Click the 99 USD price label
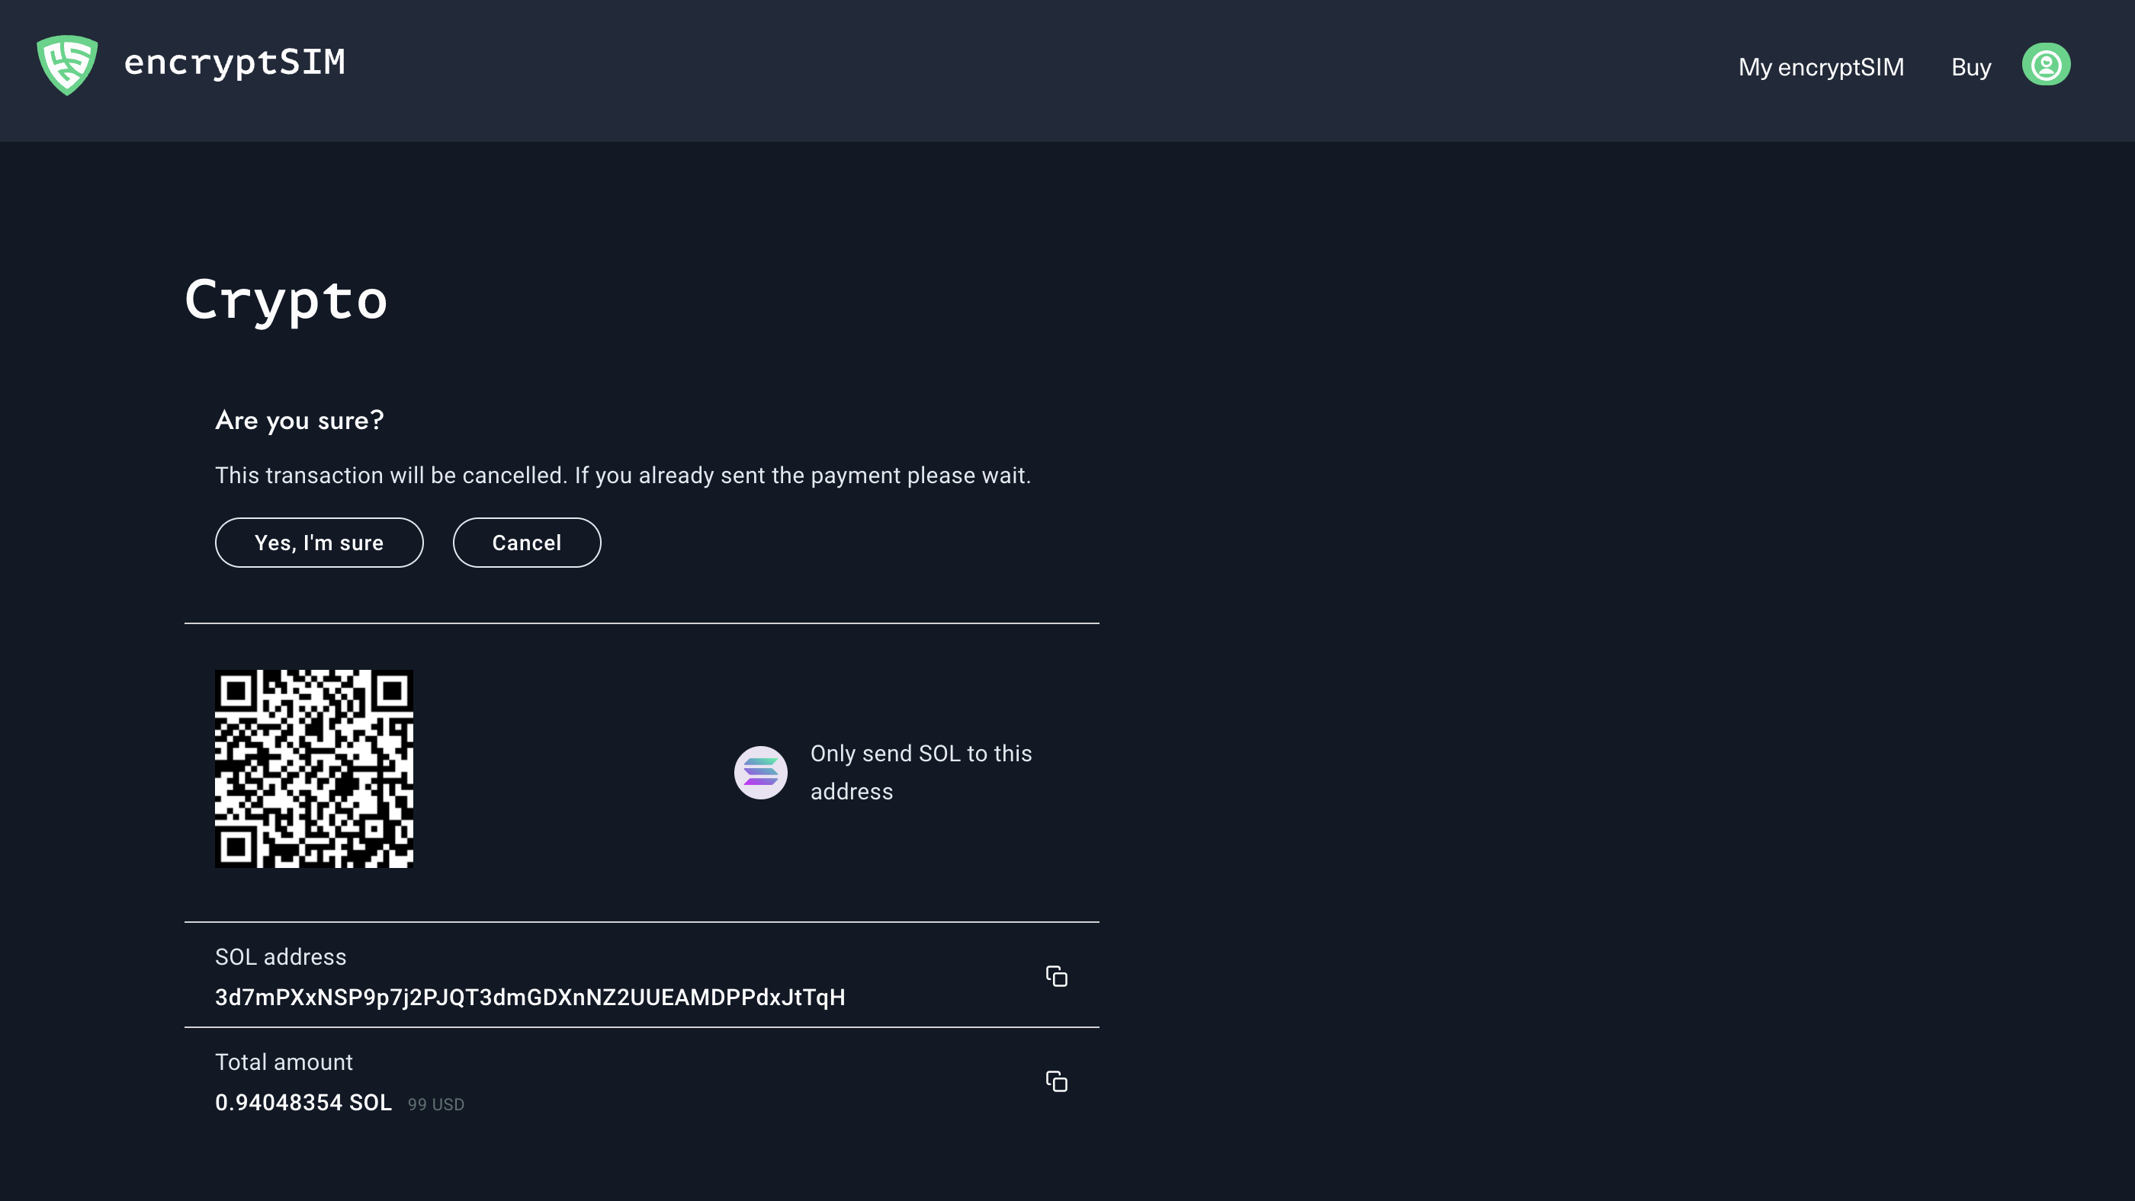Viewport: 2135px width, 1201px height. click(x=436, y=1104)
